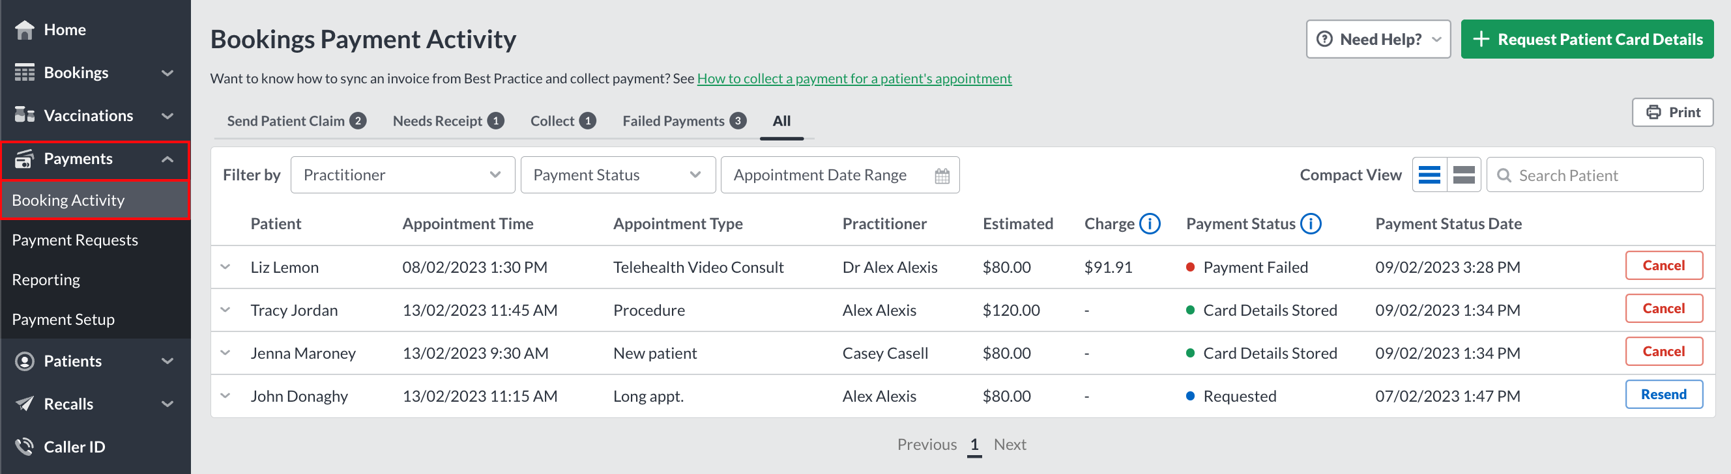
Task: Resend the request for John Donaghy
Action: click(1663, 394)
